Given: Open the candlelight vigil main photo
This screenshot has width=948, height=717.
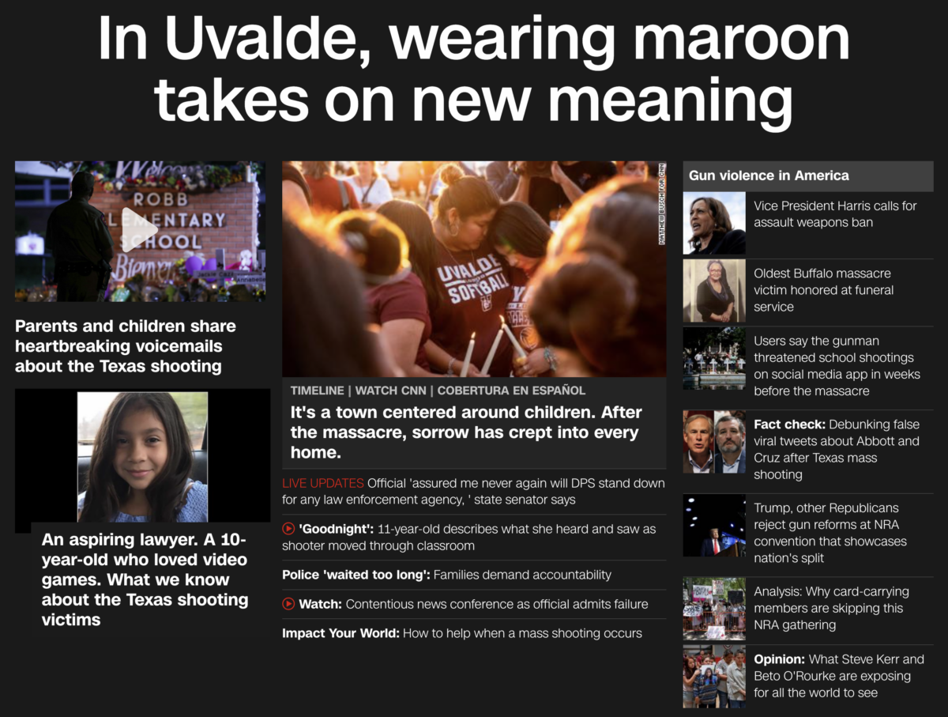Looking at the screenshot, I should (474, 269).
